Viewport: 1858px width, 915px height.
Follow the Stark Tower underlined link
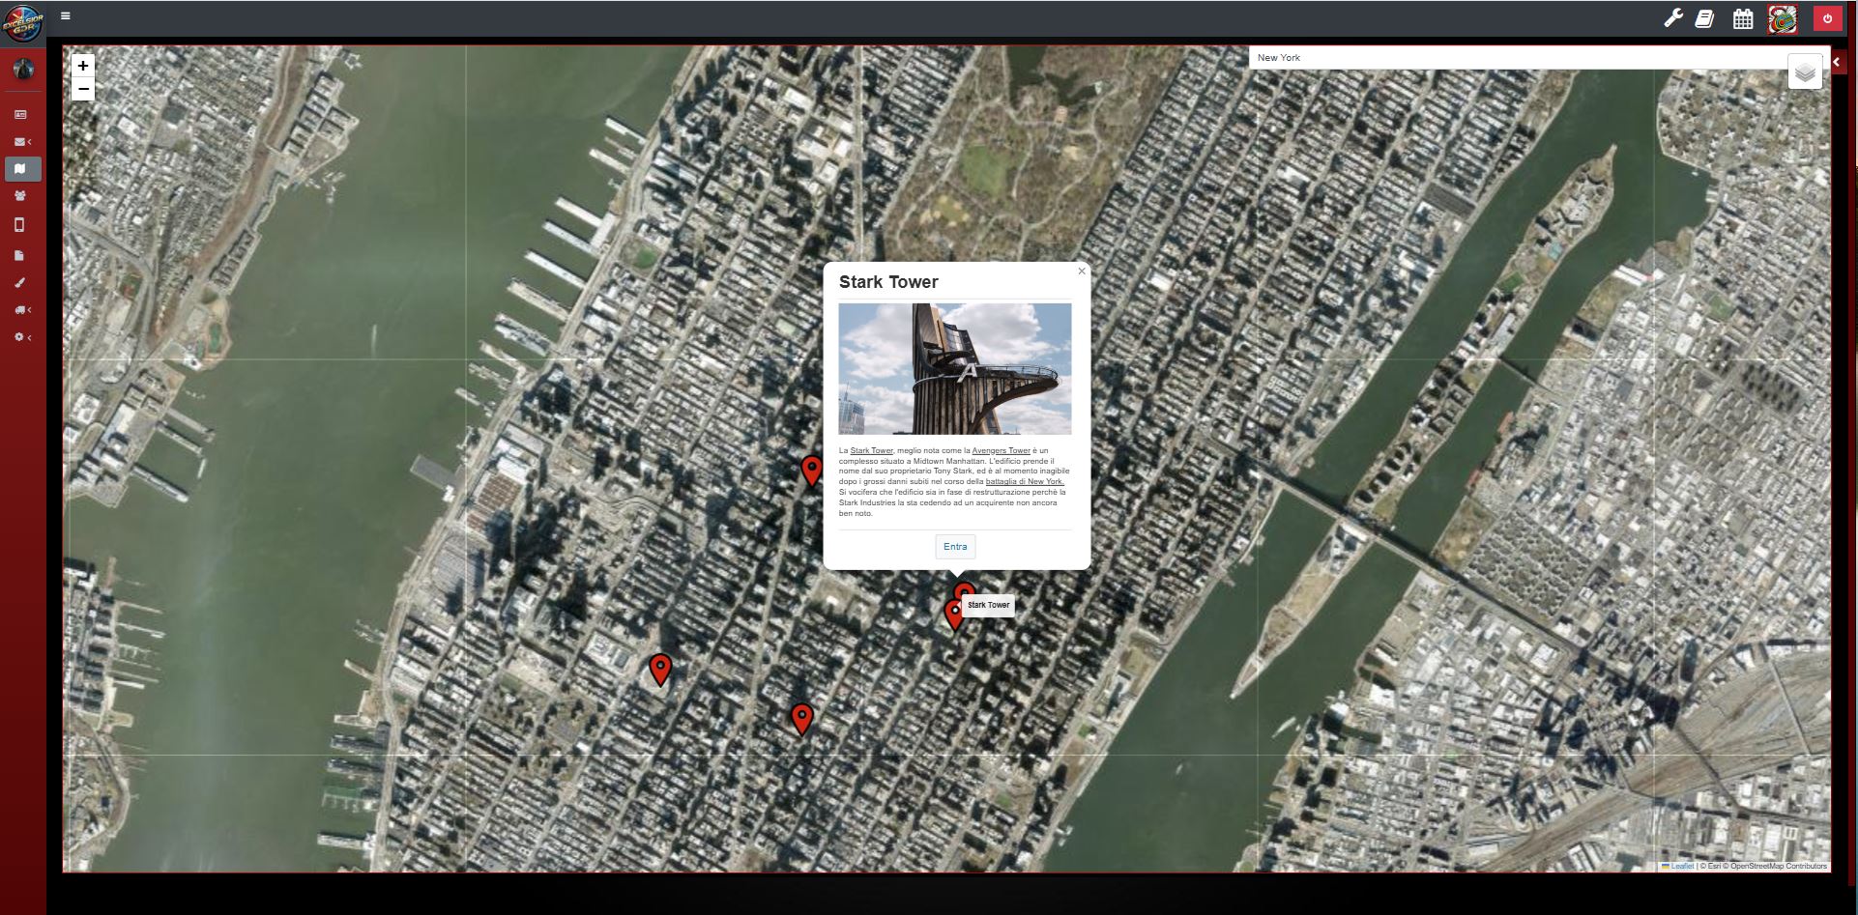(872, 450)
